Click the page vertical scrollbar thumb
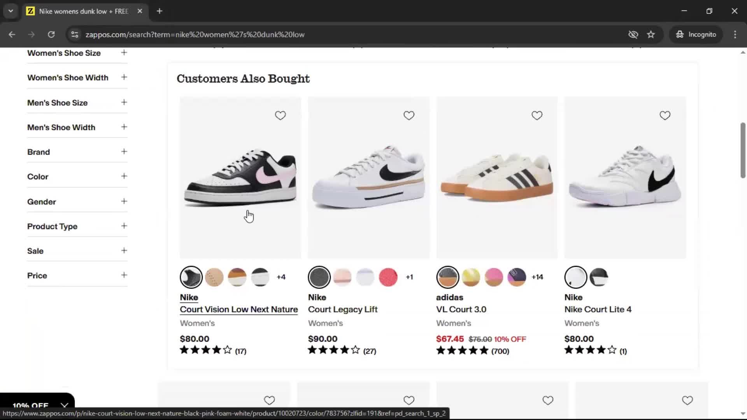Screen dimensions: 747x420 point(743,150)
